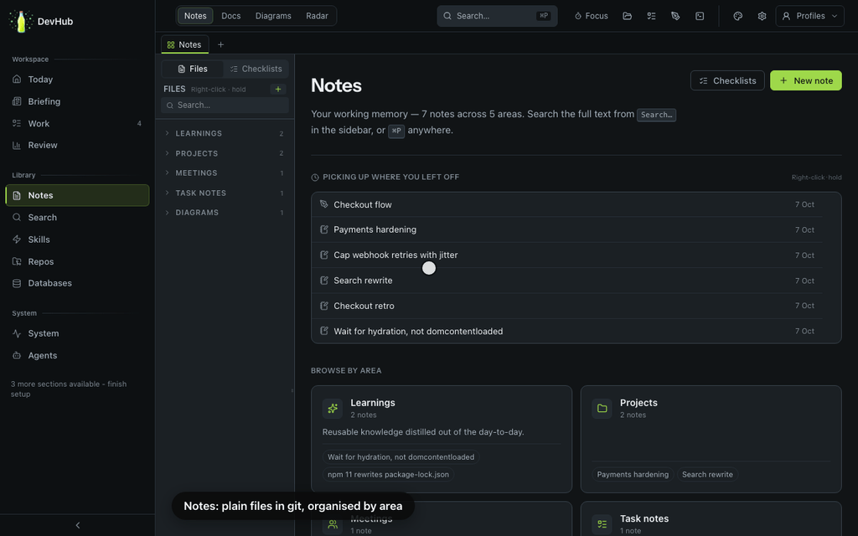This screenshot has width=858, height=536.
Task: Click the Task notes checklist icon
Action: (602, 524)
